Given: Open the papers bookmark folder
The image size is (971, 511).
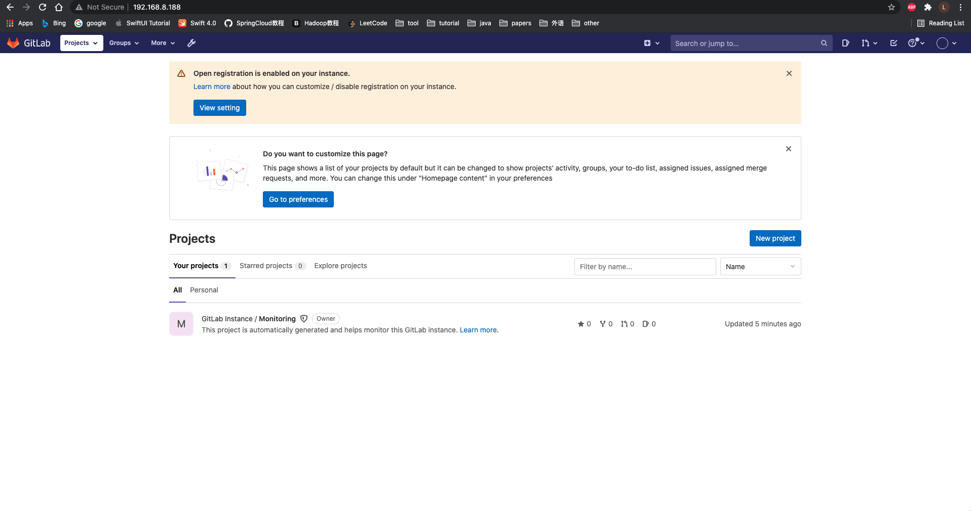Looking at the screenshot, I should [x=516, y=23].
